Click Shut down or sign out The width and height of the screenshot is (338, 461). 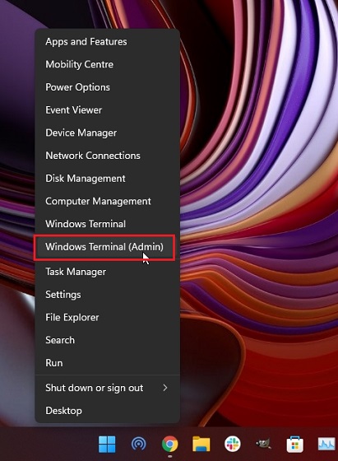107,388
